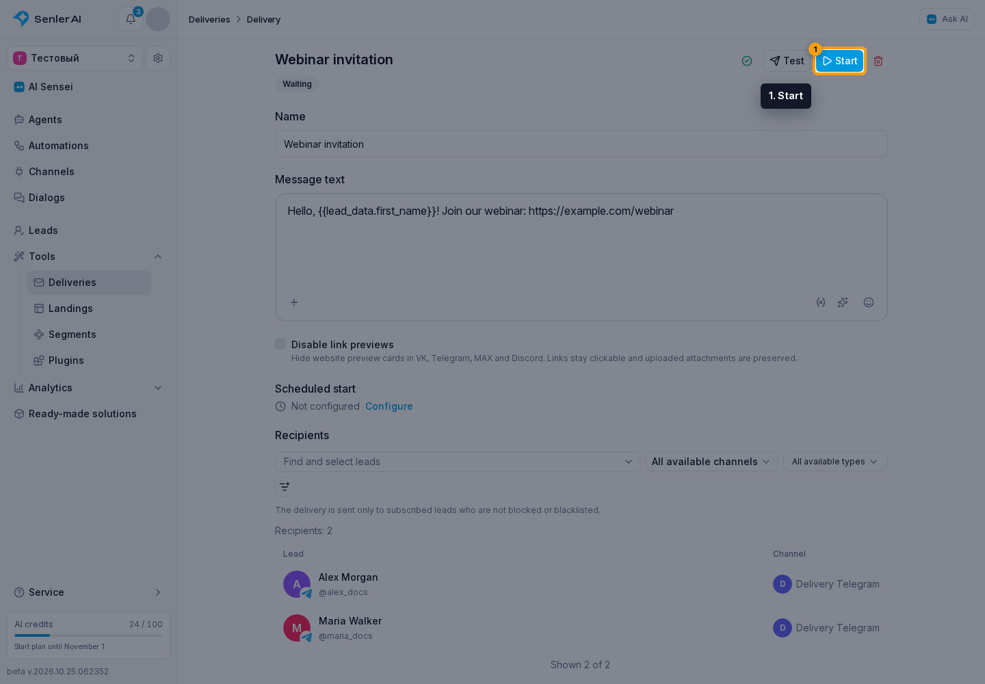Open user avatar menu
Screen dimensions: 985x684
(x=158, y=19)
